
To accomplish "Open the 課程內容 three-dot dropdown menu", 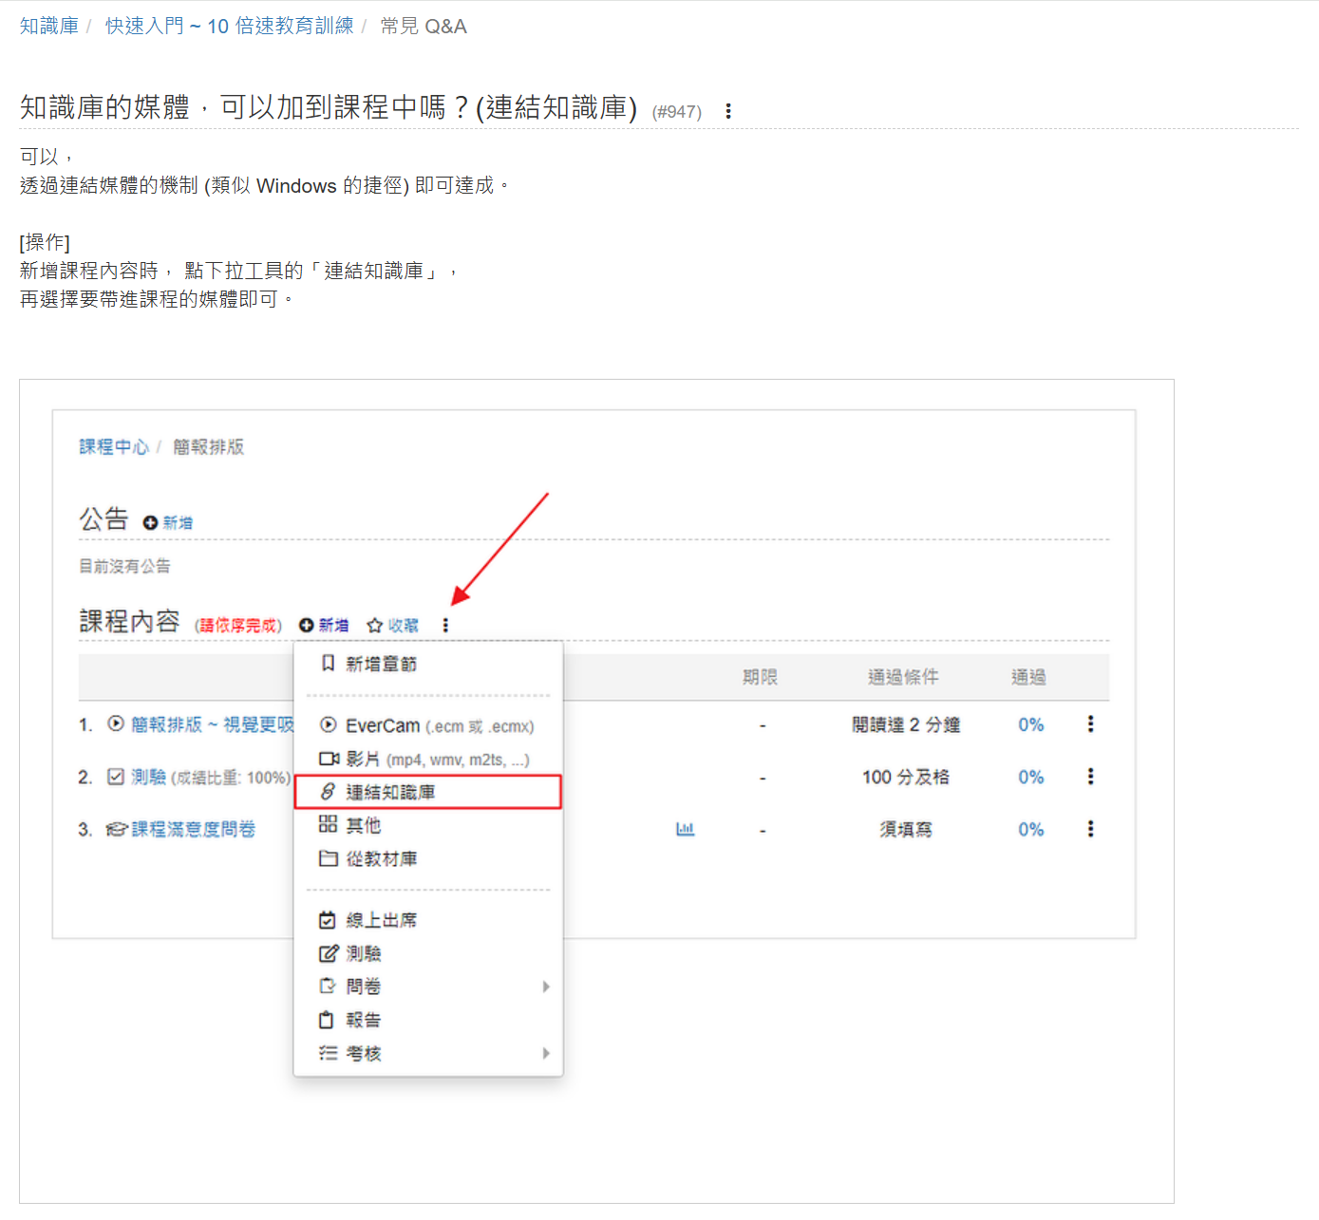I will click(445, 625).
